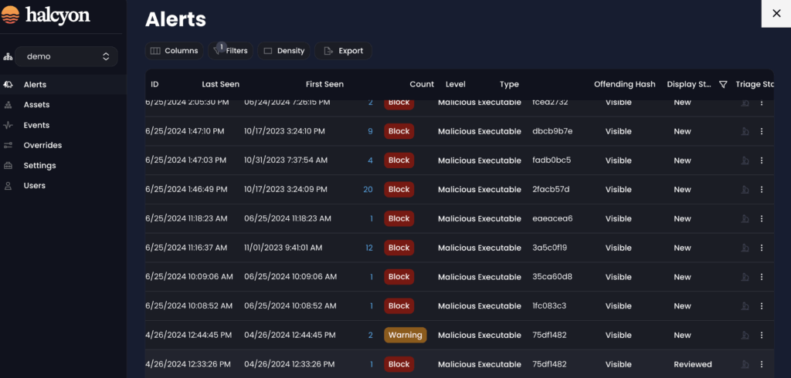Sort by the Last Seen column header
The height and width of the screenshot is (378, 791).
click(220, 84)
